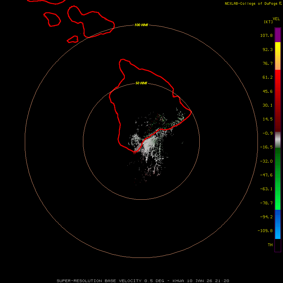
Task: Click the TH legend label
Action: click(270, 245)
